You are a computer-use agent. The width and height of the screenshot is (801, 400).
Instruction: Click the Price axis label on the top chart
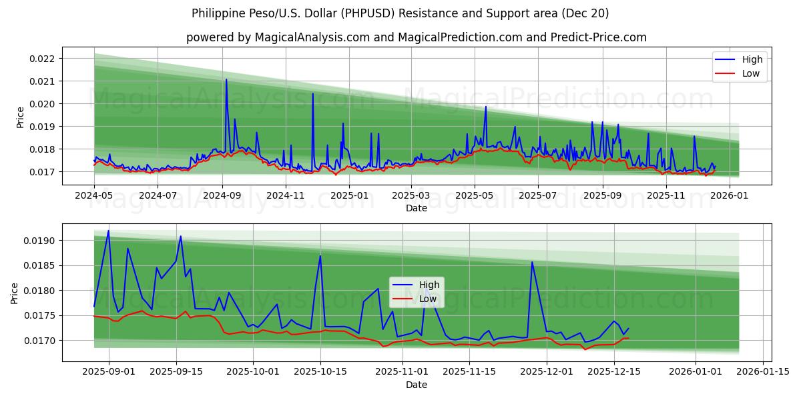20,117
